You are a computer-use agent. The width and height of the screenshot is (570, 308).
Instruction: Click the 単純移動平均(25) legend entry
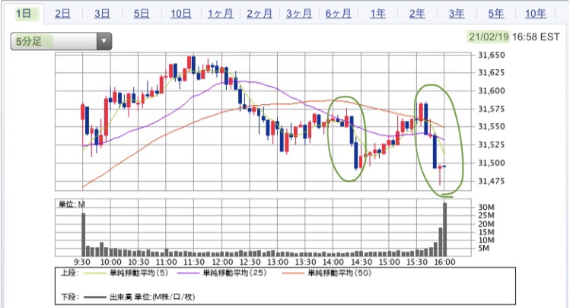[234, 273]
